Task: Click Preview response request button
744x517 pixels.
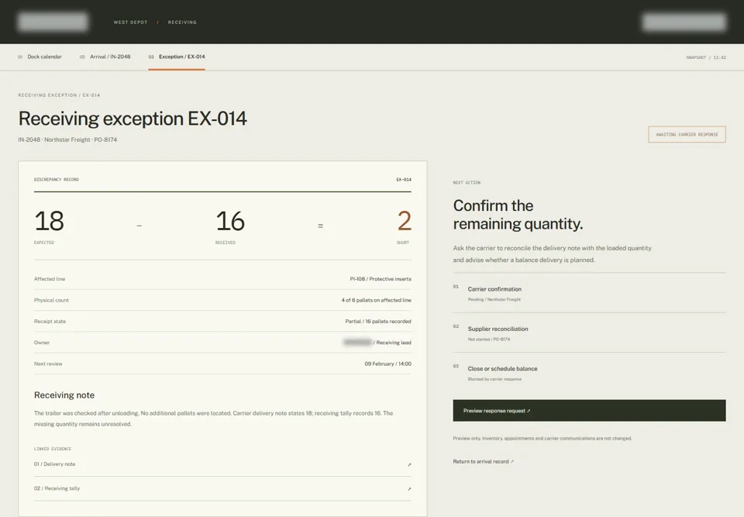Action: click(x=589, y=411)
